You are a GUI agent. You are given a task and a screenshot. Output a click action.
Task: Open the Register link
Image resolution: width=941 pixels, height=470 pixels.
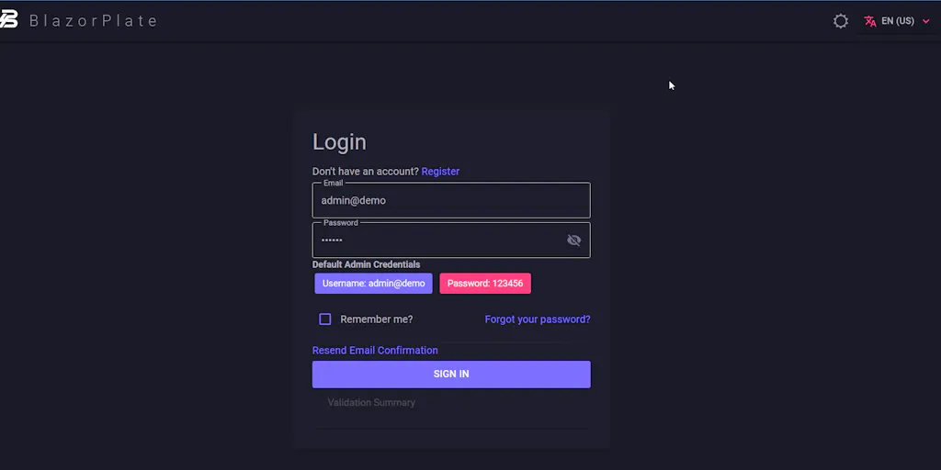tap(440, 172)
